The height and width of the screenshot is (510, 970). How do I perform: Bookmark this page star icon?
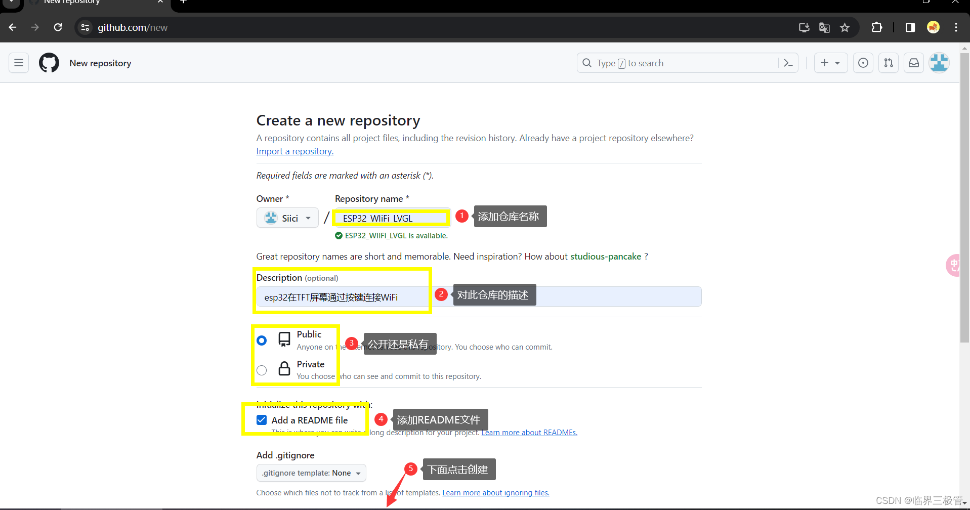click(x=845, y=27)
